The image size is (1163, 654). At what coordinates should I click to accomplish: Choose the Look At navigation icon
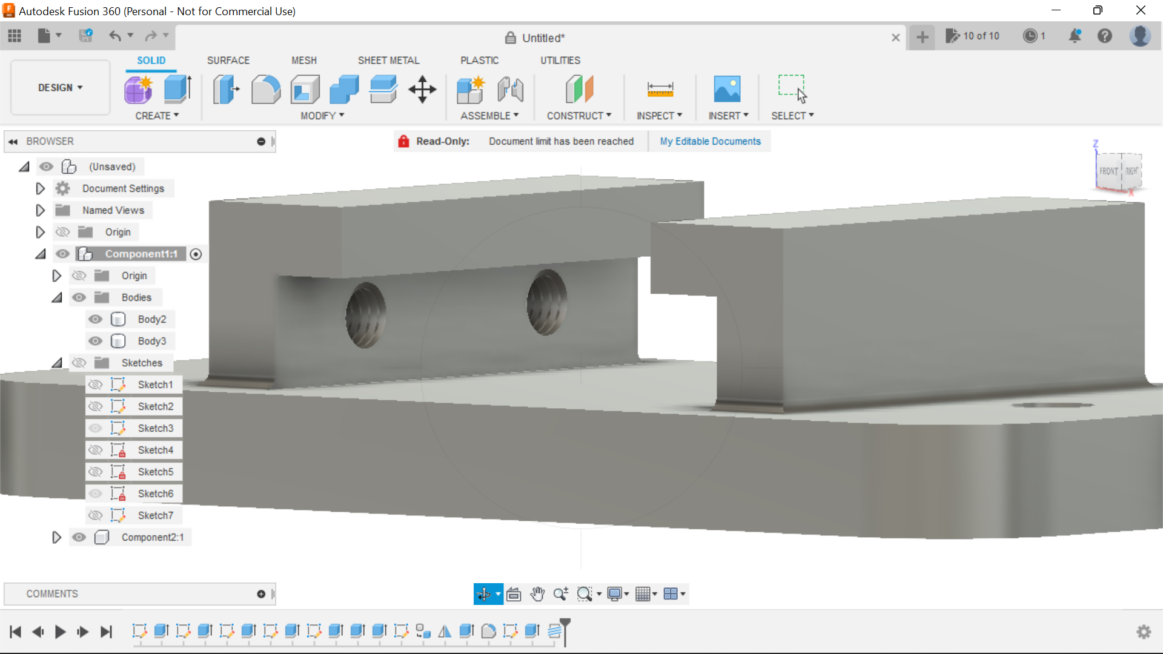tap(514, 594)
